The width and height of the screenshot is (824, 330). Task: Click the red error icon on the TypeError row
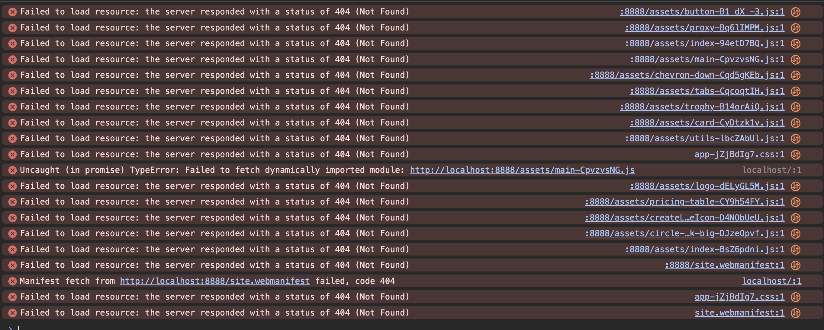(12, 170)
